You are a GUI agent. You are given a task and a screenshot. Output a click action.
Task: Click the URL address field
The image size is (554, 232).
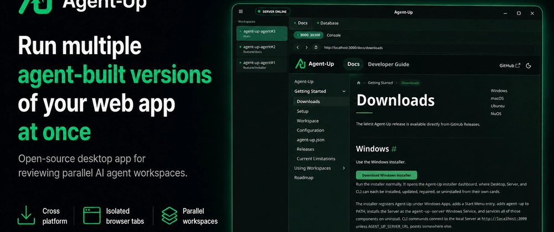point(428,48)
